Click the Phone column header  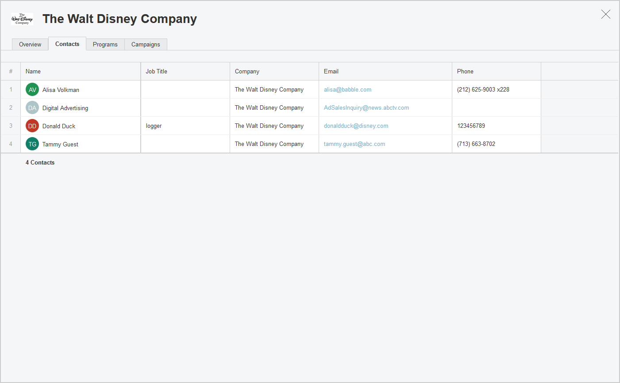click(465, 72)
